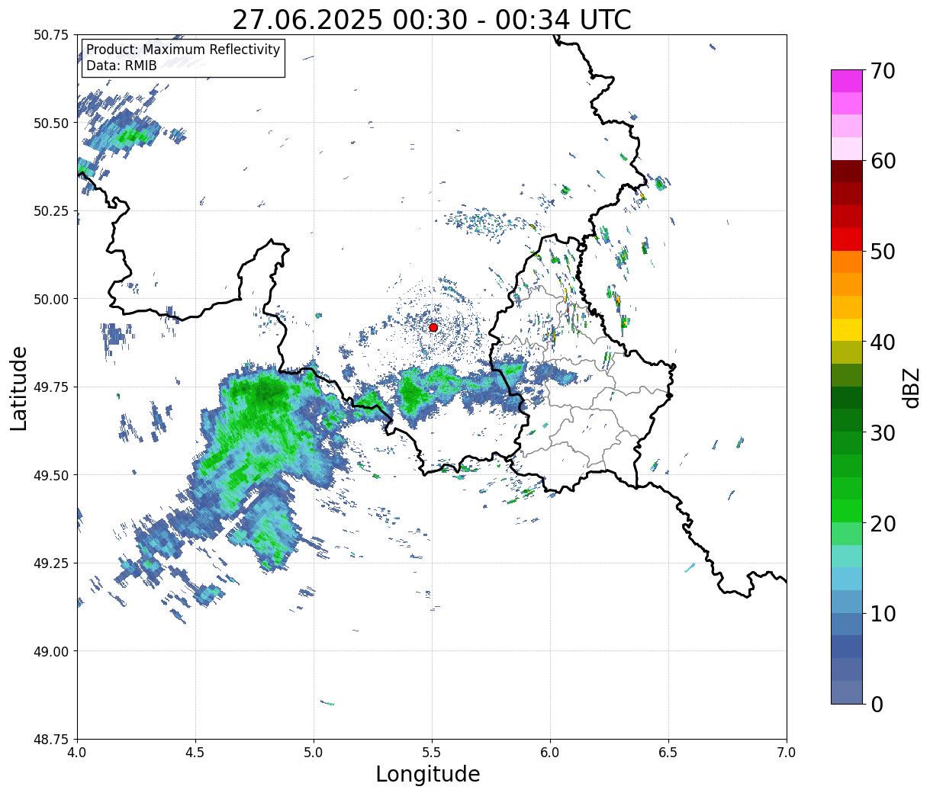Screen dimensions: 930x793
Task: Click latitude tick label 49.75
Action: (x=51, y=387)
